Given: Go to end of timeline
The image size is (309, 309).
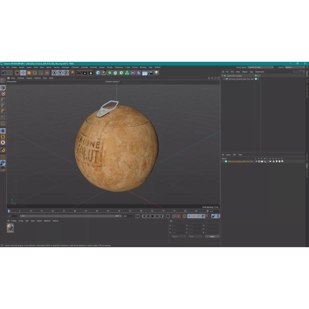Looking at the screenshot, I should tap(168, 216).
